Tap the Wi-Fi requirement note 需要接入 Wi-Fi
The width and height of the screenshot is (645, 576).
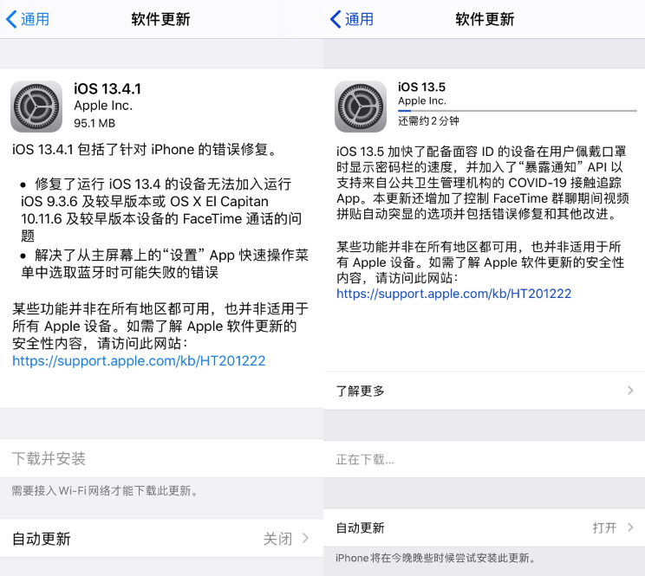[105, 490]
